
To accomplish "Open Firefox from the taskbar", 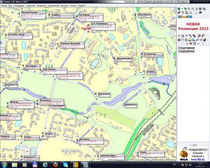I will [54, 164].
